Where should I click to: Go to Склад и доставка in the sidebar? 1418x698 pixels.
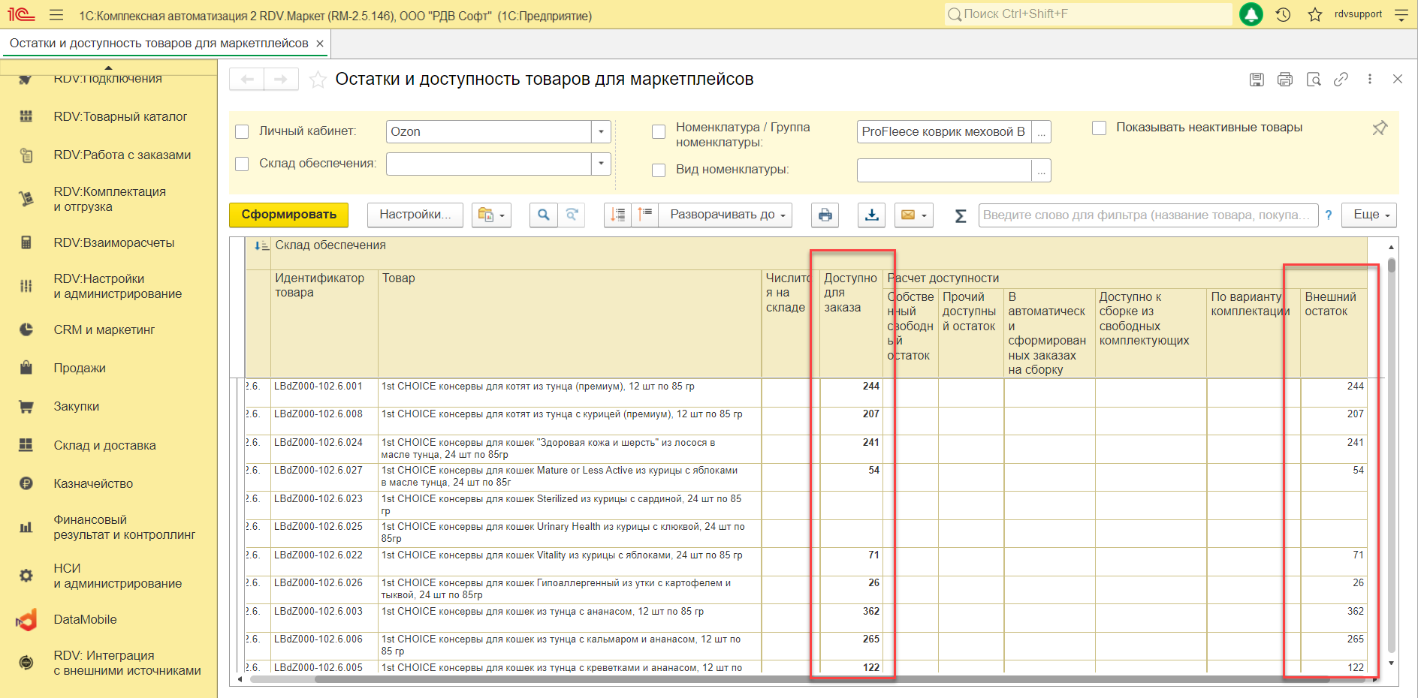click(104, 446)
